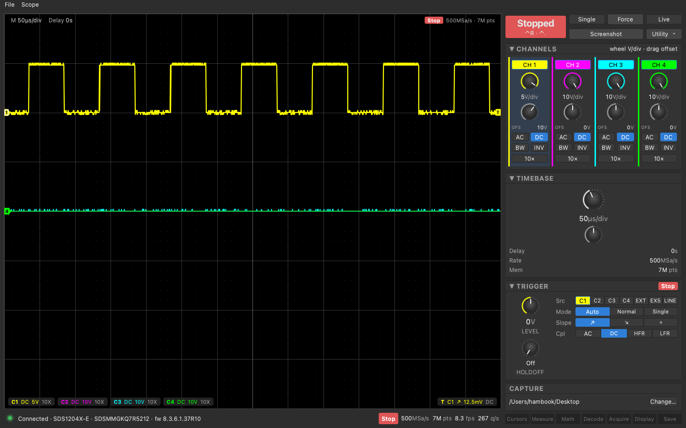Toggle CH 1 AC coupling
Image resolution: width=686 pixels, height=428 pixels.
[x=520, y=137]
